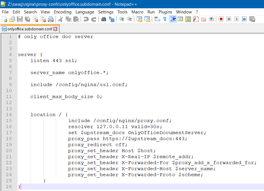Click the Paste clipboard icon
The width and height of the screenshot is (264, 191).
pyautogui.click(x=76, y=19)
